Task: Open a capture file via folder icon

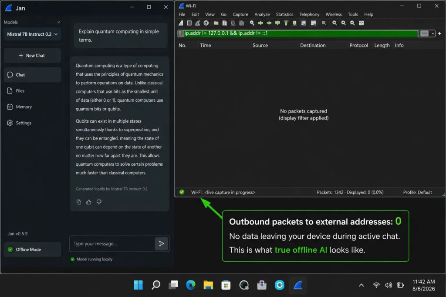Action: tap(216, 23)
